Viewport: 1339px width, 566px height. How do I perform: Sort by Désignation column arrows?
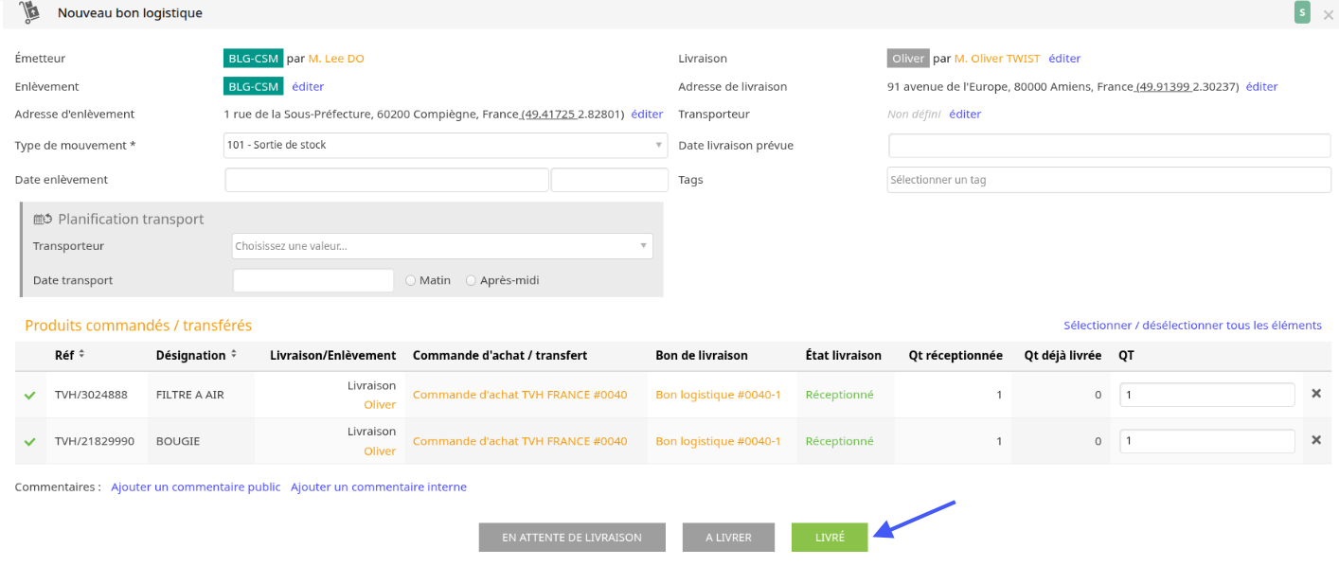pyautogui.click(x=234, y=355)
